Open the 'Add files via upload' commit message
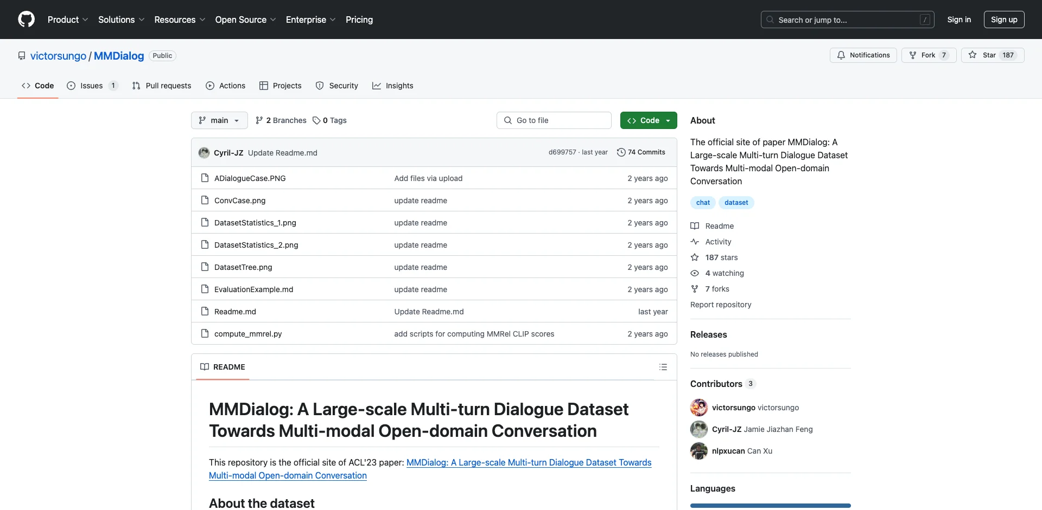 [x=428, y=178]
